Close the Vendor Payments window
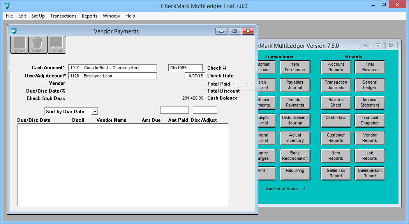 pyautogui.click(x=248, y=31)
